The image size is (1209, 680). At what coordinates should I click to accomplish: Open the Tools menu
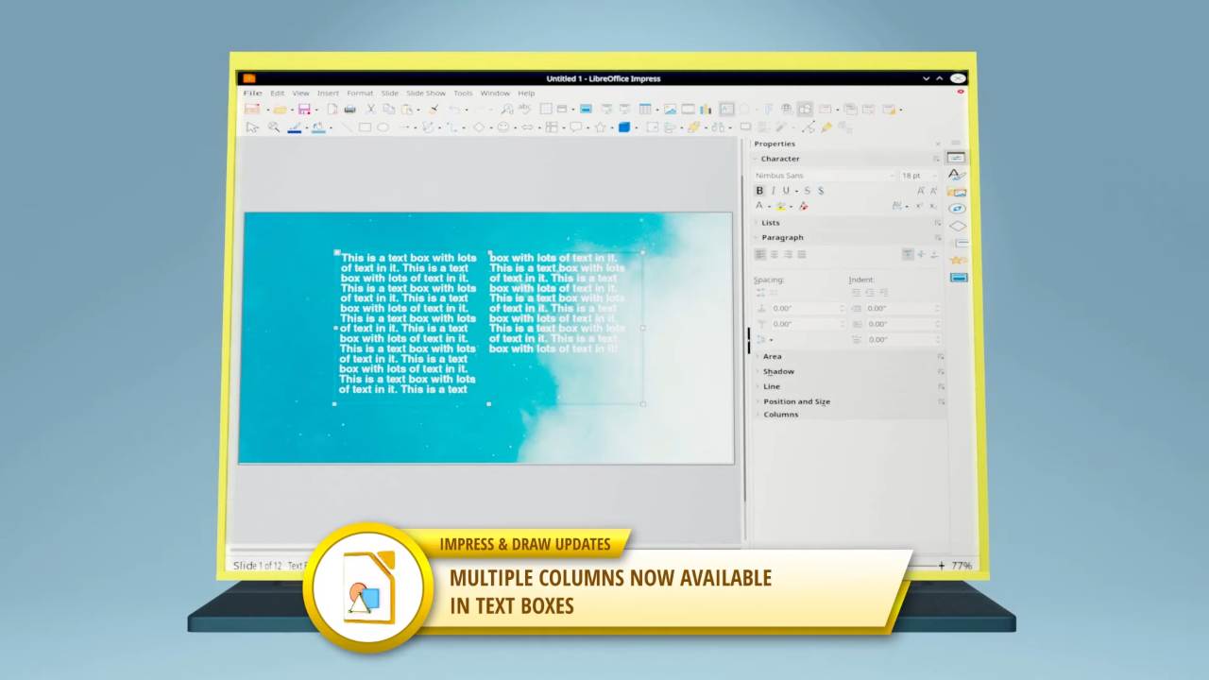pos(463,93)
